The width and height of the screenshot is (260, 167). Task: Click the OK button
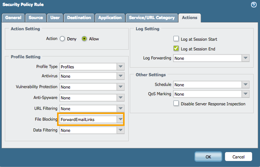[208, 157]
